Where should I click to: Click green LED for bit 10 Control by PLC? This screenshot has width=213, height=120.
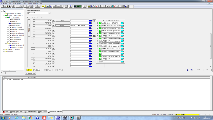pos(100,49)
